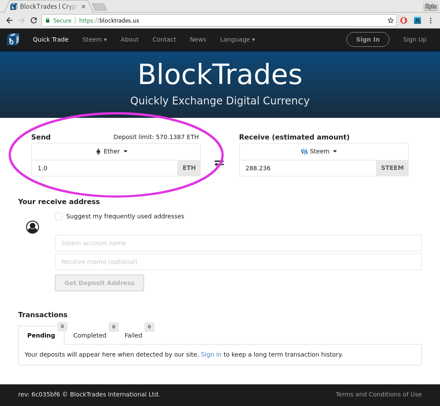The height and width of the screenshot is (406, 440).
Task: Click the browser forward arrow
Action: [x=21, y=20]
